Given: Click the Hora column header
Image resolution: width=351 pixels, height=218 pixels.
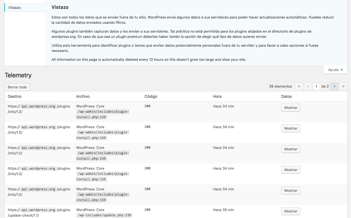Looking at the screenshot, I should [x=217, y=96].
